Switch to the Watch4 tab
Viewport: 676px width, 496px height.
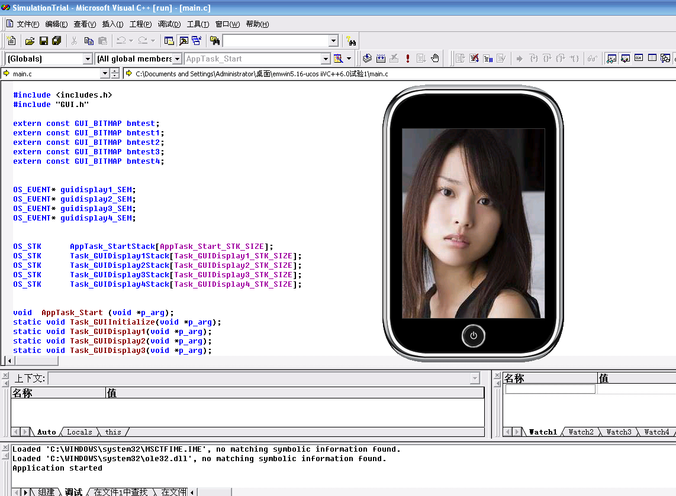tap(656, 432)
